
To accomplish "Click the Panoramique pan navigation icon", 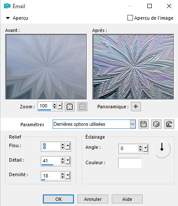I will (x=136, y=107).
